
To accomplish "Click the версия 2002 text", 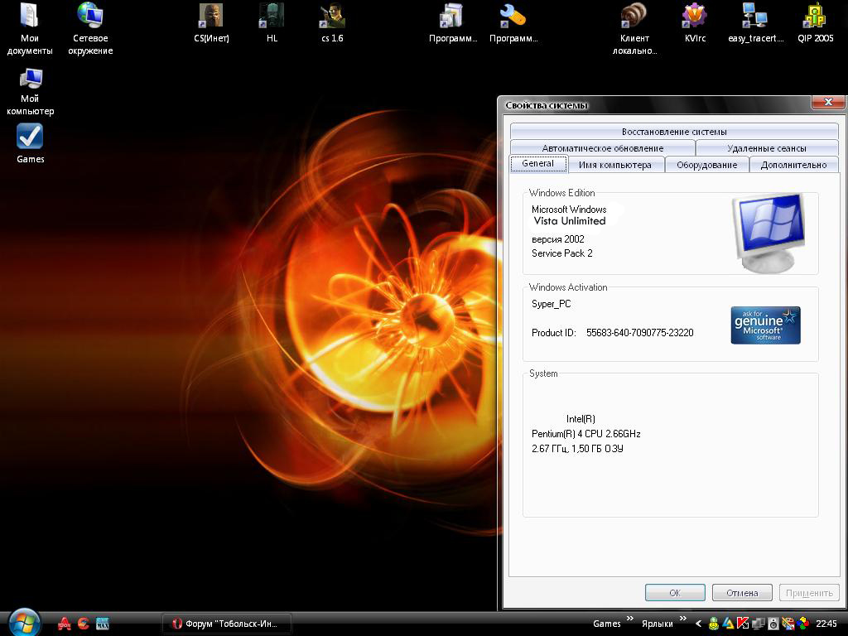I will (557, 239).
